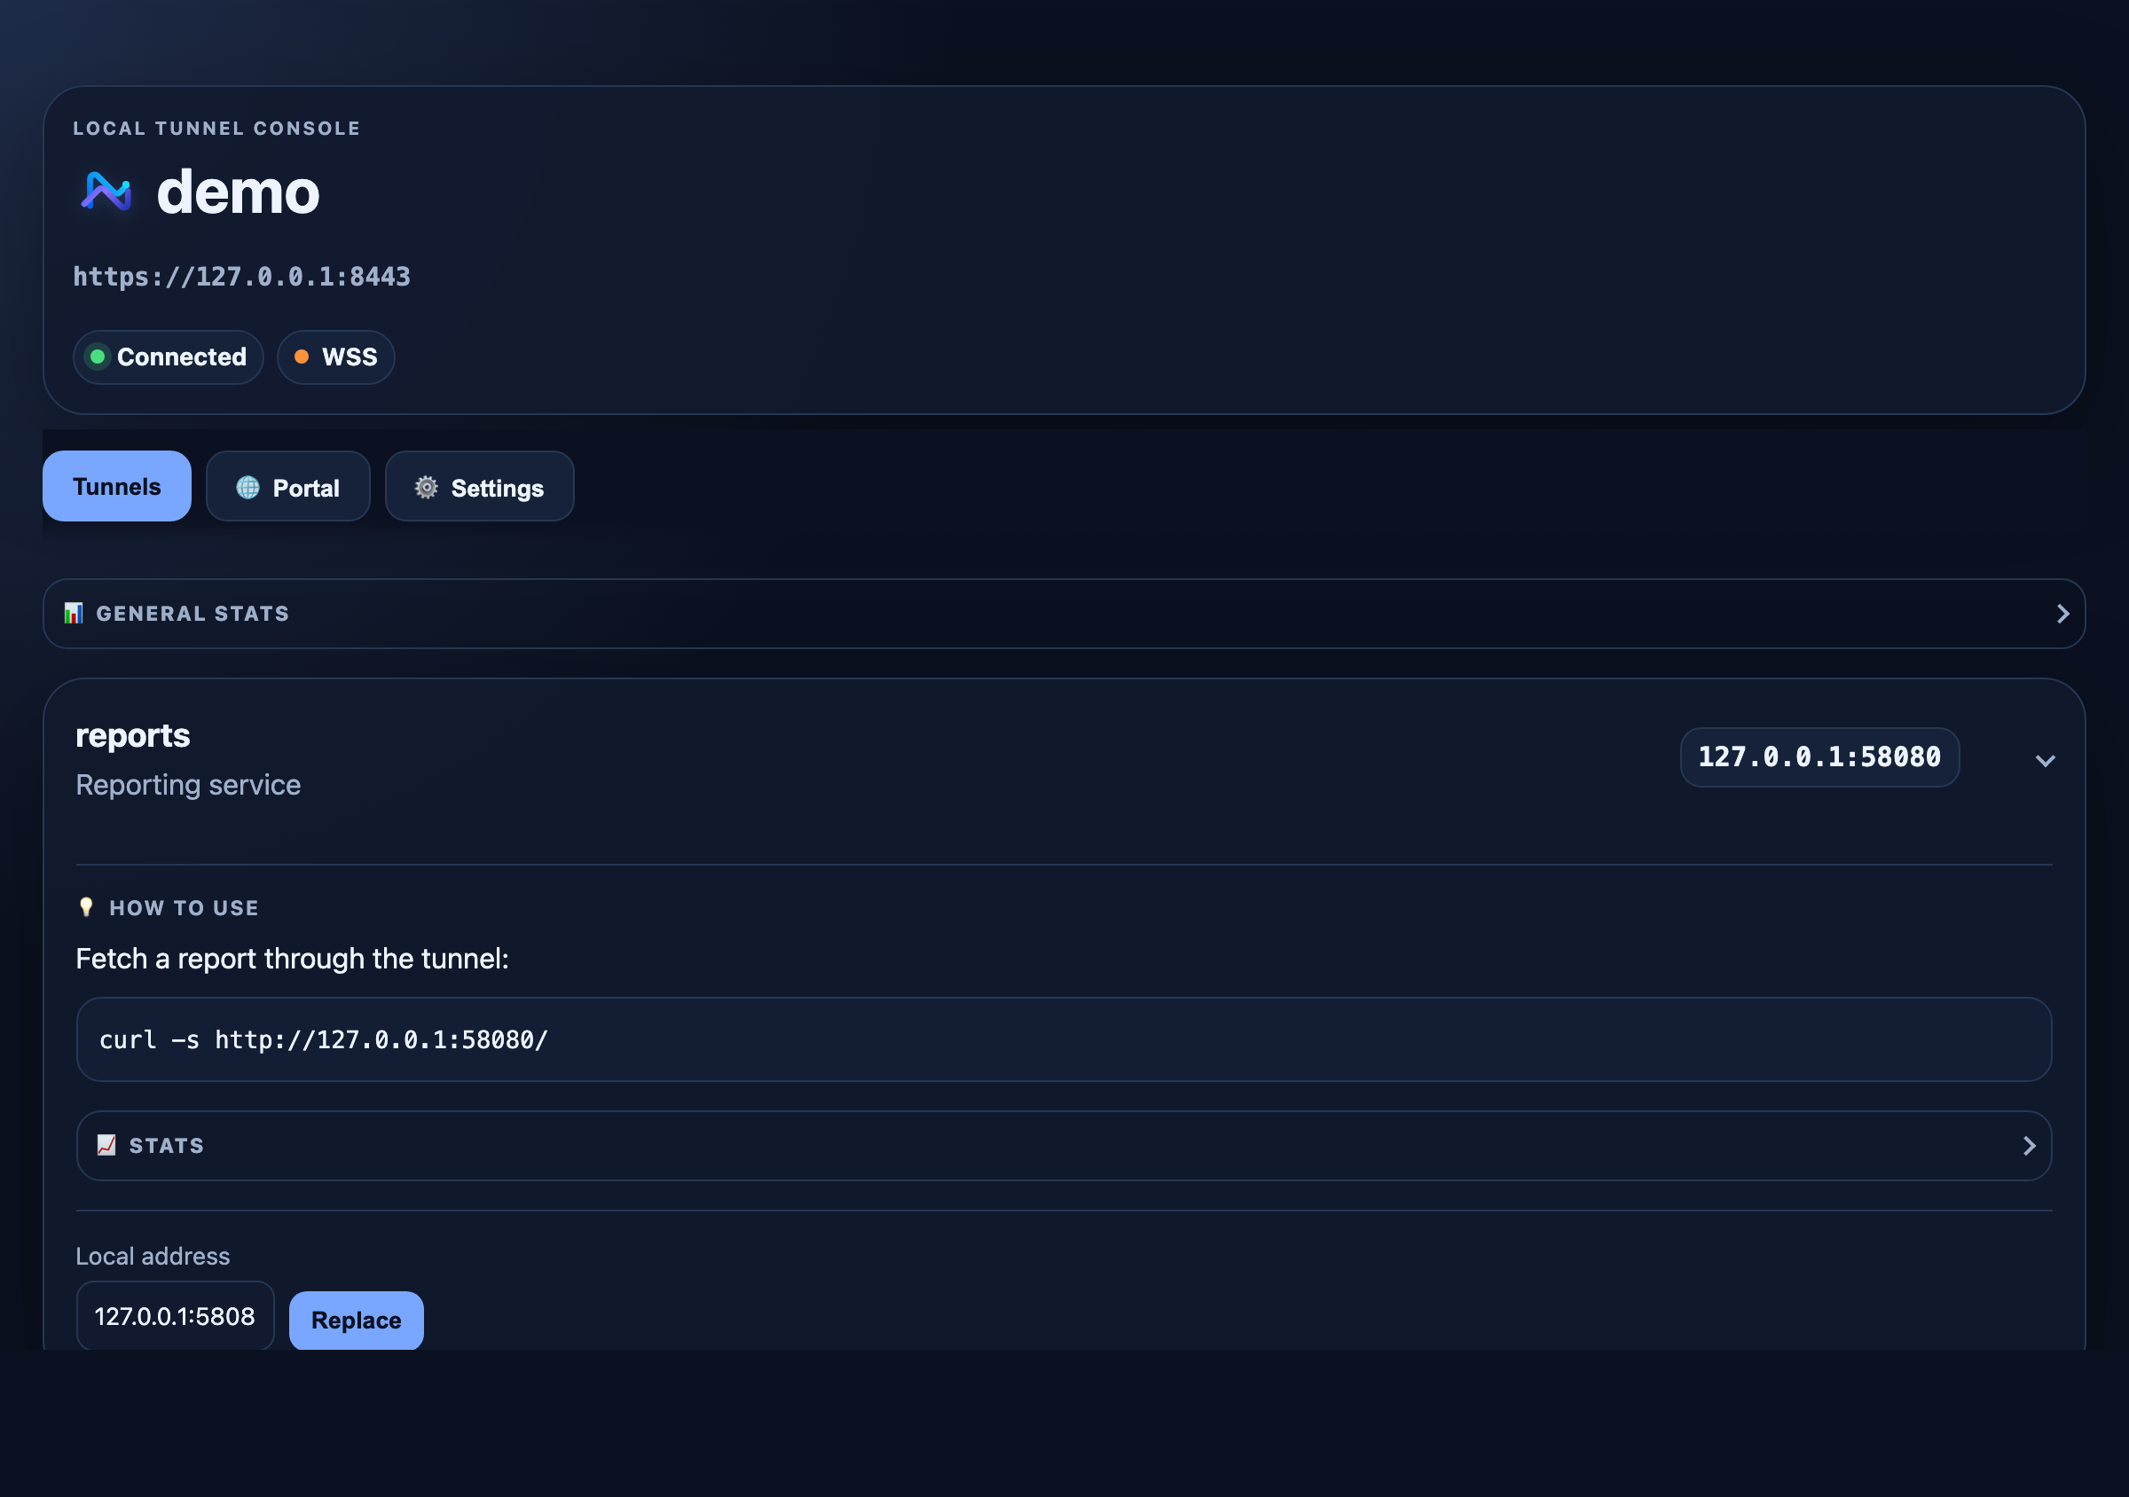Viewport: 2129px width, 1497px height.
Task: Switch to the Tunnels tab
Action: [117, 487]
